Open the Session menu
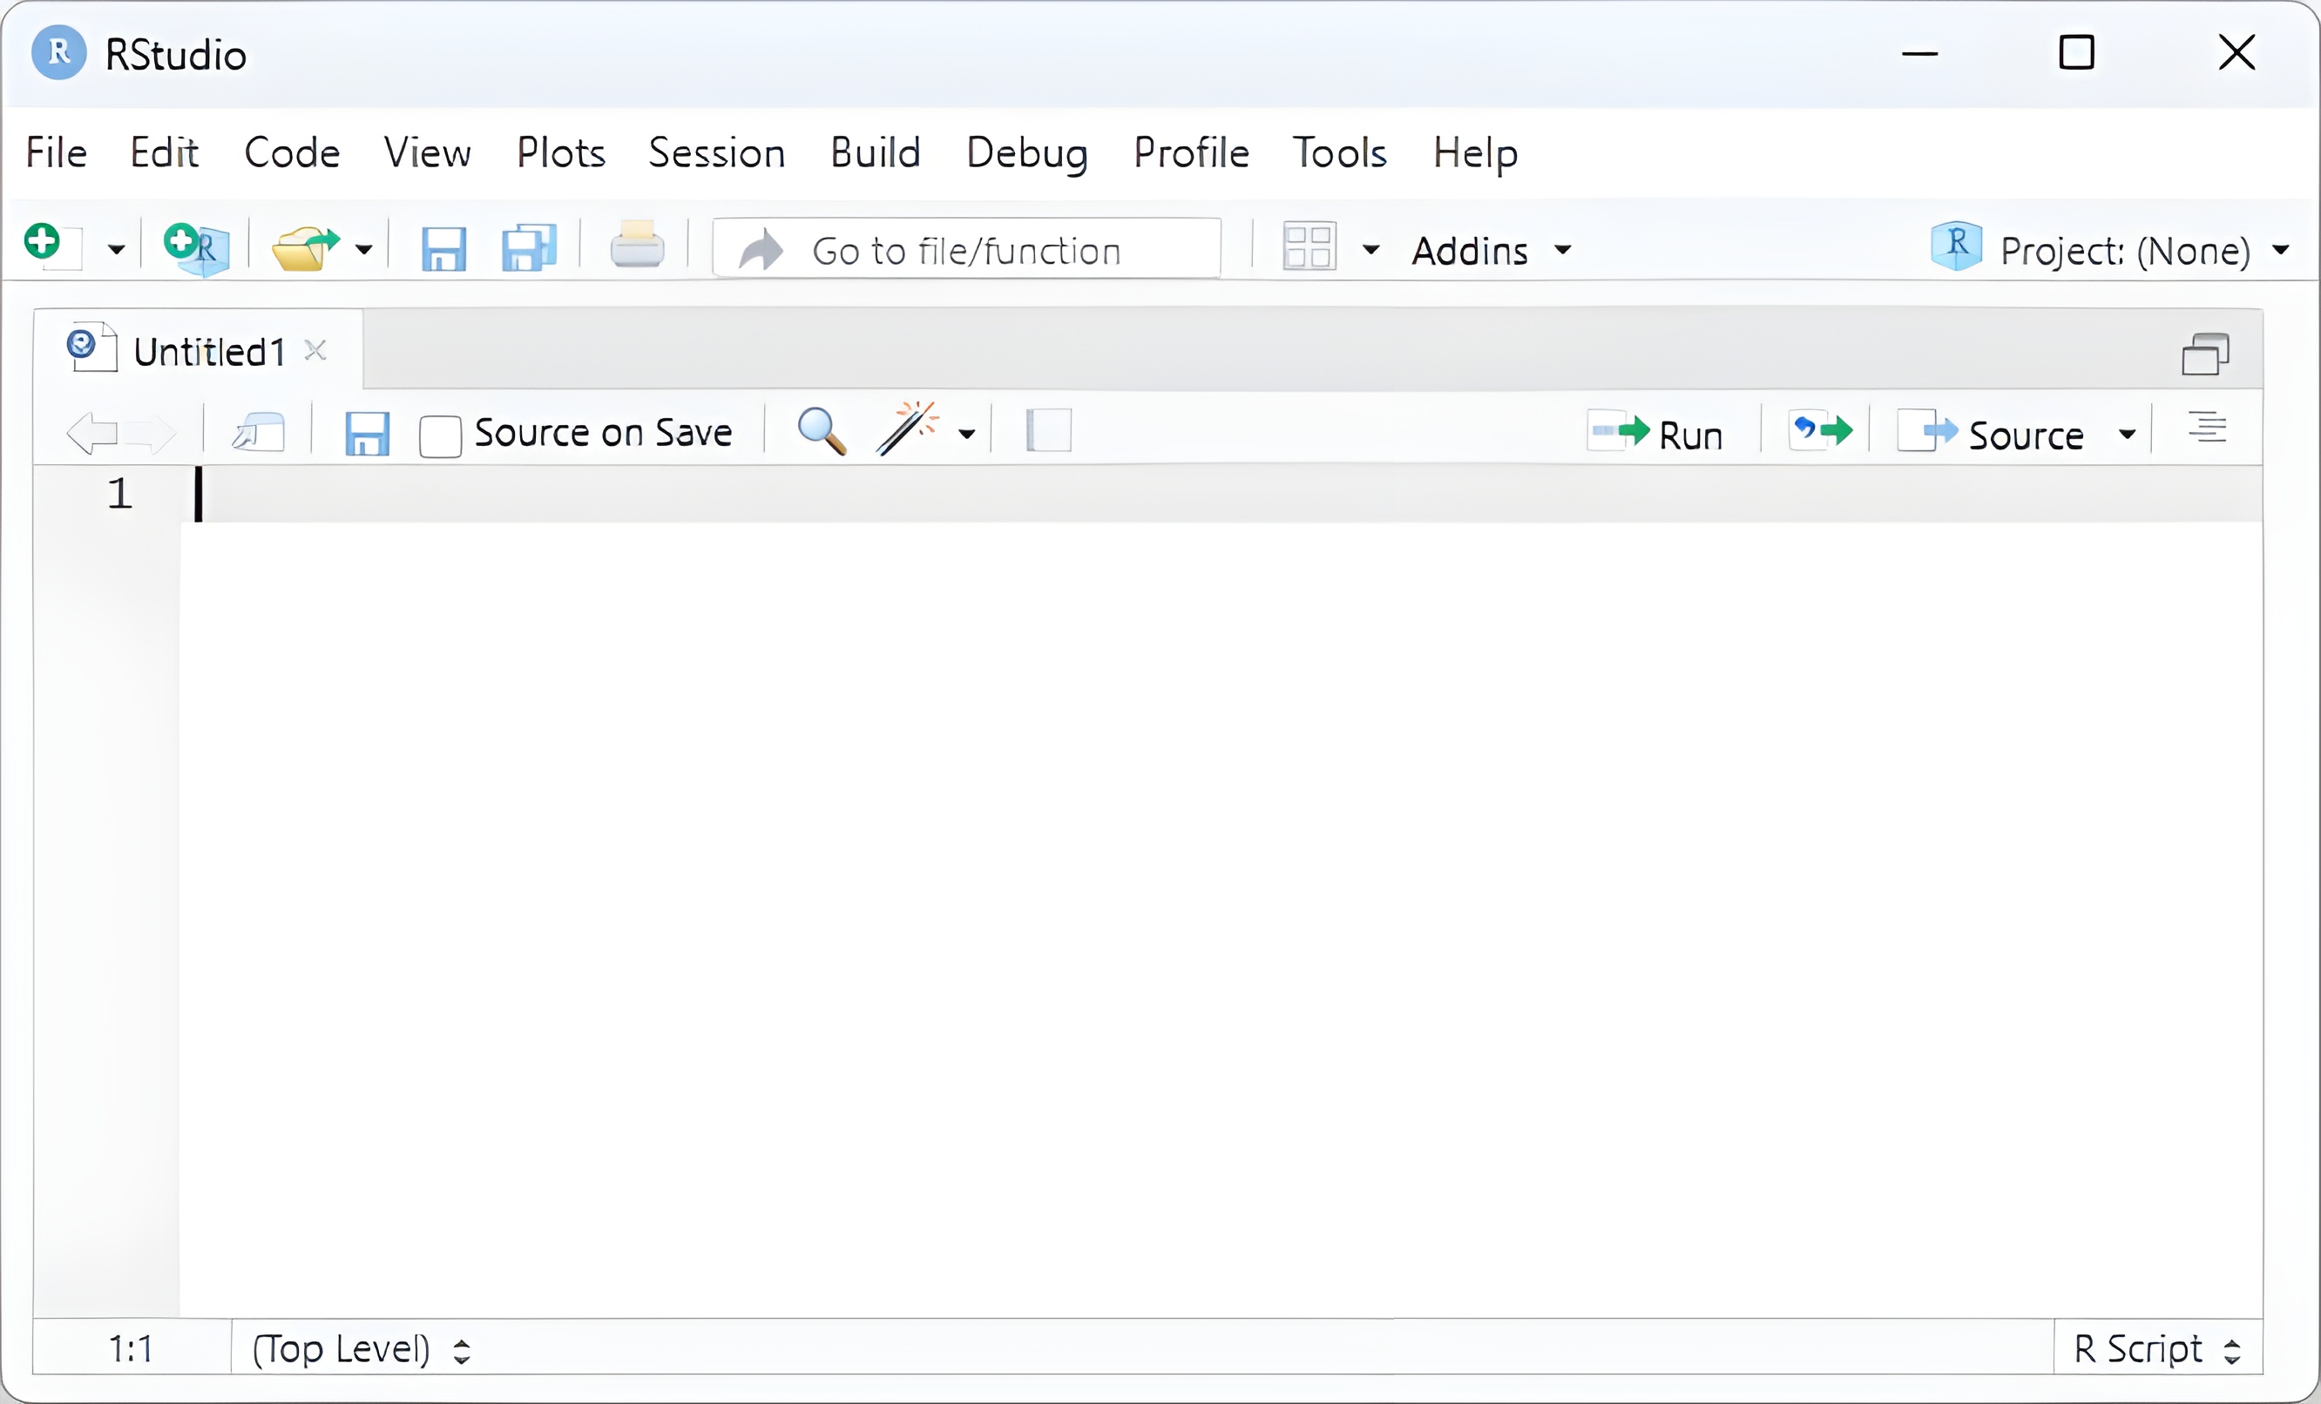2321x1404 pixels. pos(716,152)
